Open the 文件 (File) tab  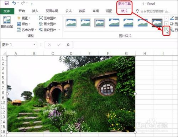[x=7, y=11]
